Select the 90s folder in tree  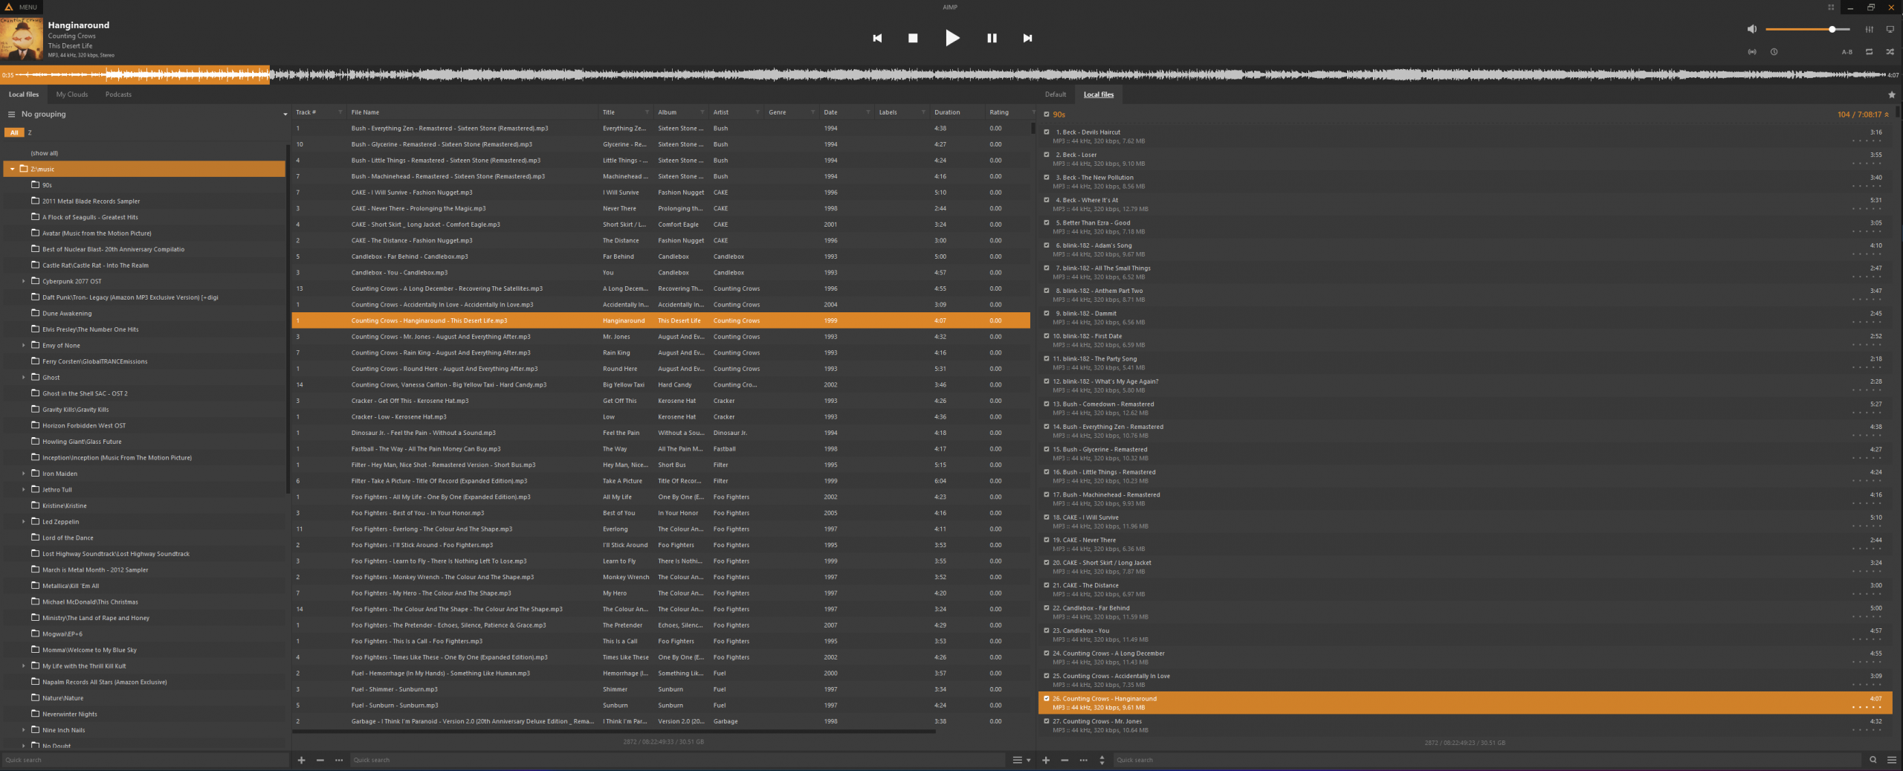point(47,185)
